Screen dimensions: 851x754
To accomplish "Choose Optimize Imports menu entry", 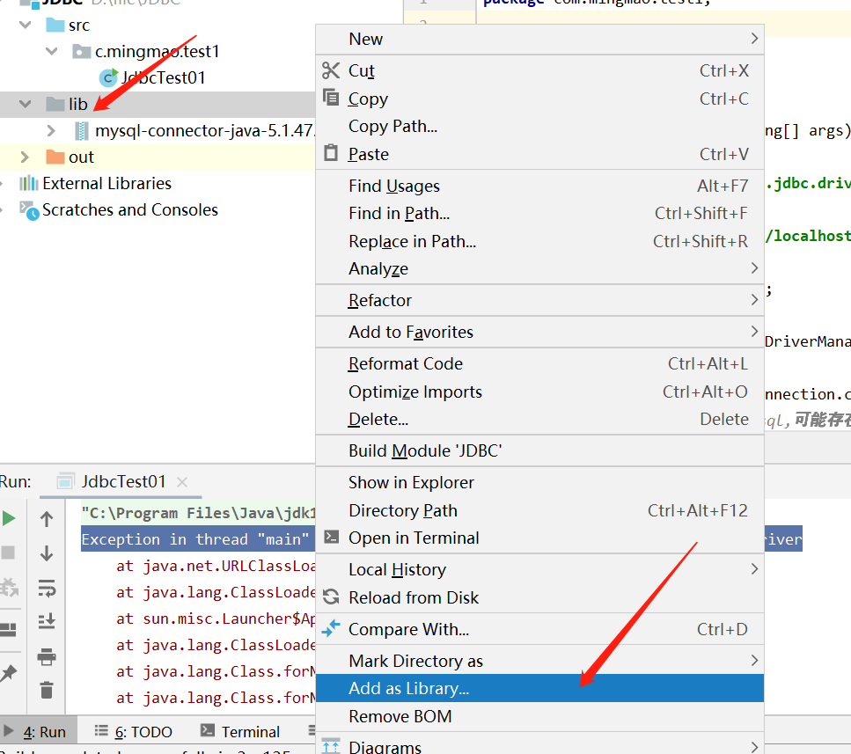I will coord(539,392).
